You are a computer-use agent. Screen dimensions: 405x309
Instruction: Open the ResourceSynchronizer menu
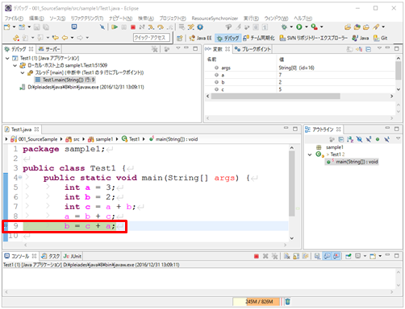pyautogui.click(x=215, y=19)
